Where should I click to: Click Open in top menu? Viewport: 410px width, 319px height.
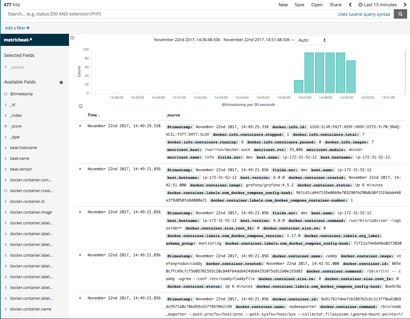[317, 5]
